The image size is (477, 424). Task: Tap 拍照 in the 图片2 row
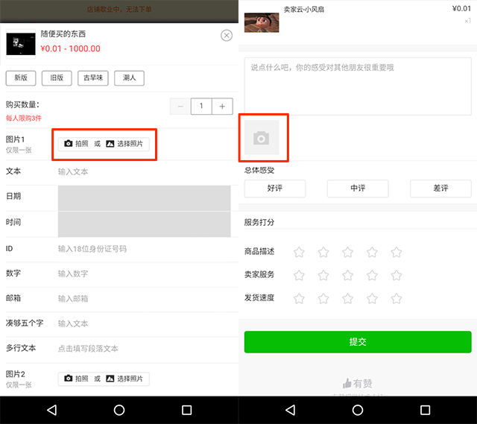76,379
